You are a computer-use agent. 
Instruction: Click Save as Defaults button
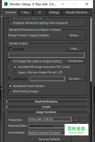tap(50, 139)
